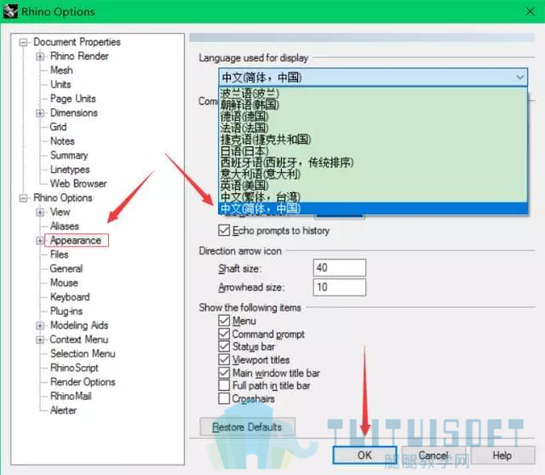Select the Grid tree item
The width and height of the screenshot is (545, 475).
58,127
